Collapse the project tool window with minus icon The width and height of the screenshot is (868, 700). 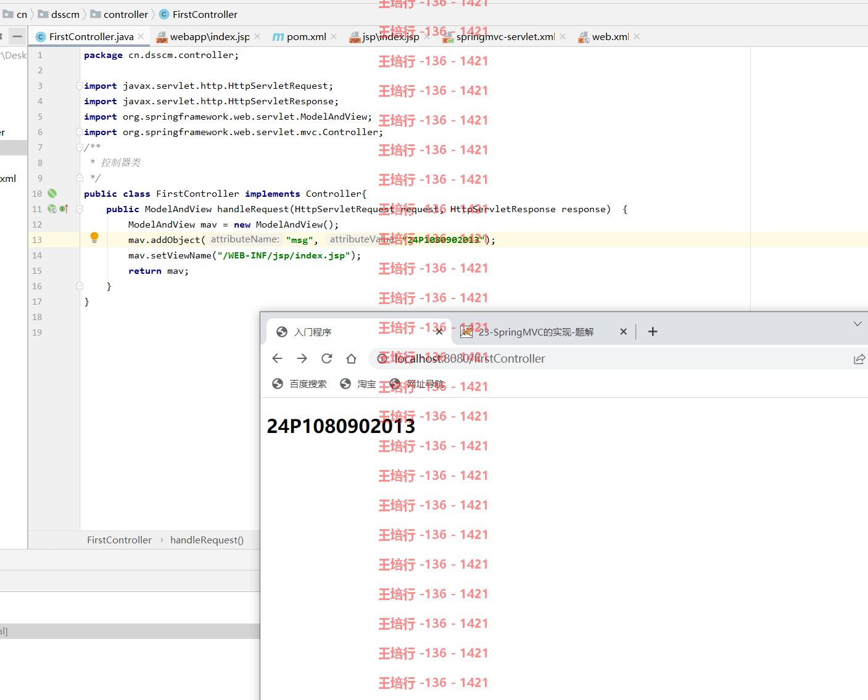(17, 37)
